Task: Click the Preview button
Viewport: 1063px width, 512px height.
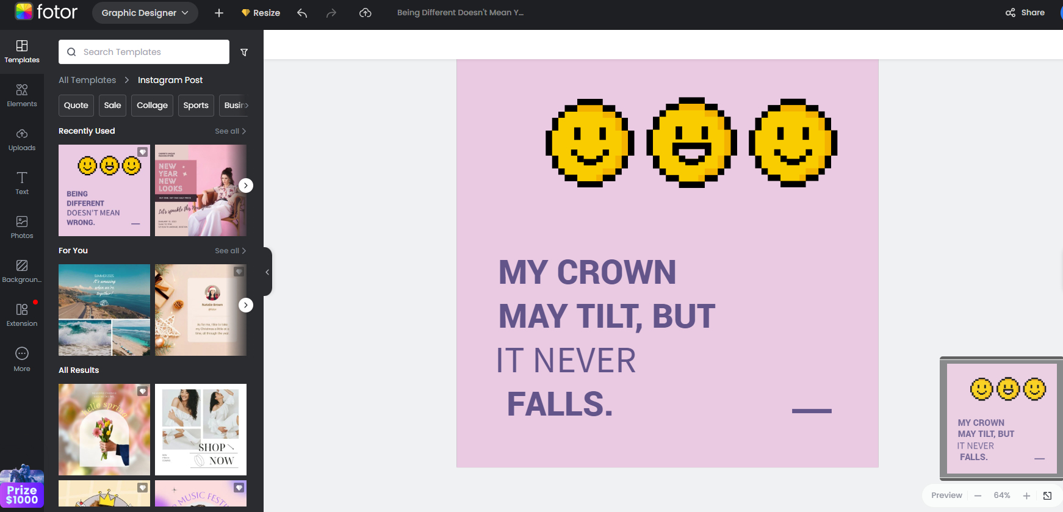Action: pyautogui.click(x=946, y=496)
